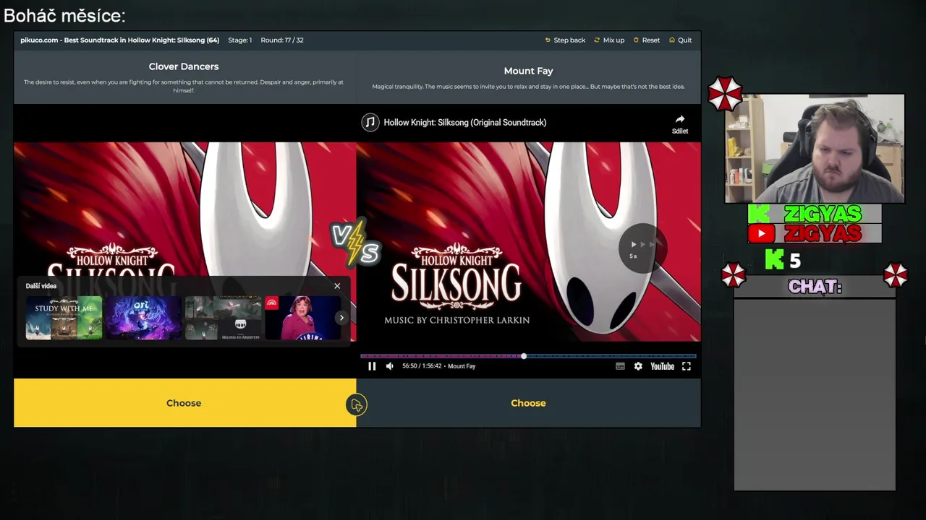Mute the video volume

point(390,366)
